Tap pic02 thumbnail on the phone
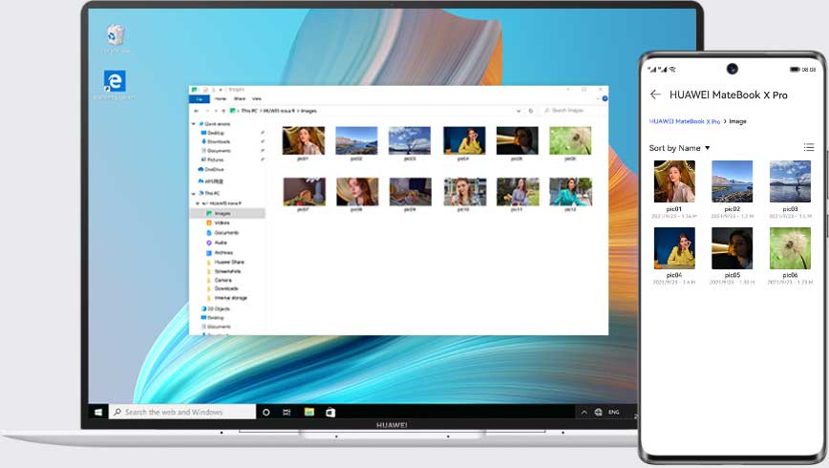The image size is (829, 468). 732,181
